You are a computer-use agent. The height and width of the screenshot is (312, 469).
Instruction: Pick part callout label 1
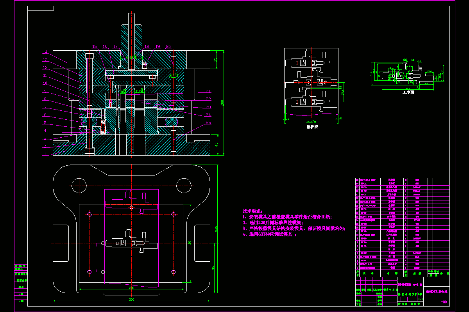(45, 154)
